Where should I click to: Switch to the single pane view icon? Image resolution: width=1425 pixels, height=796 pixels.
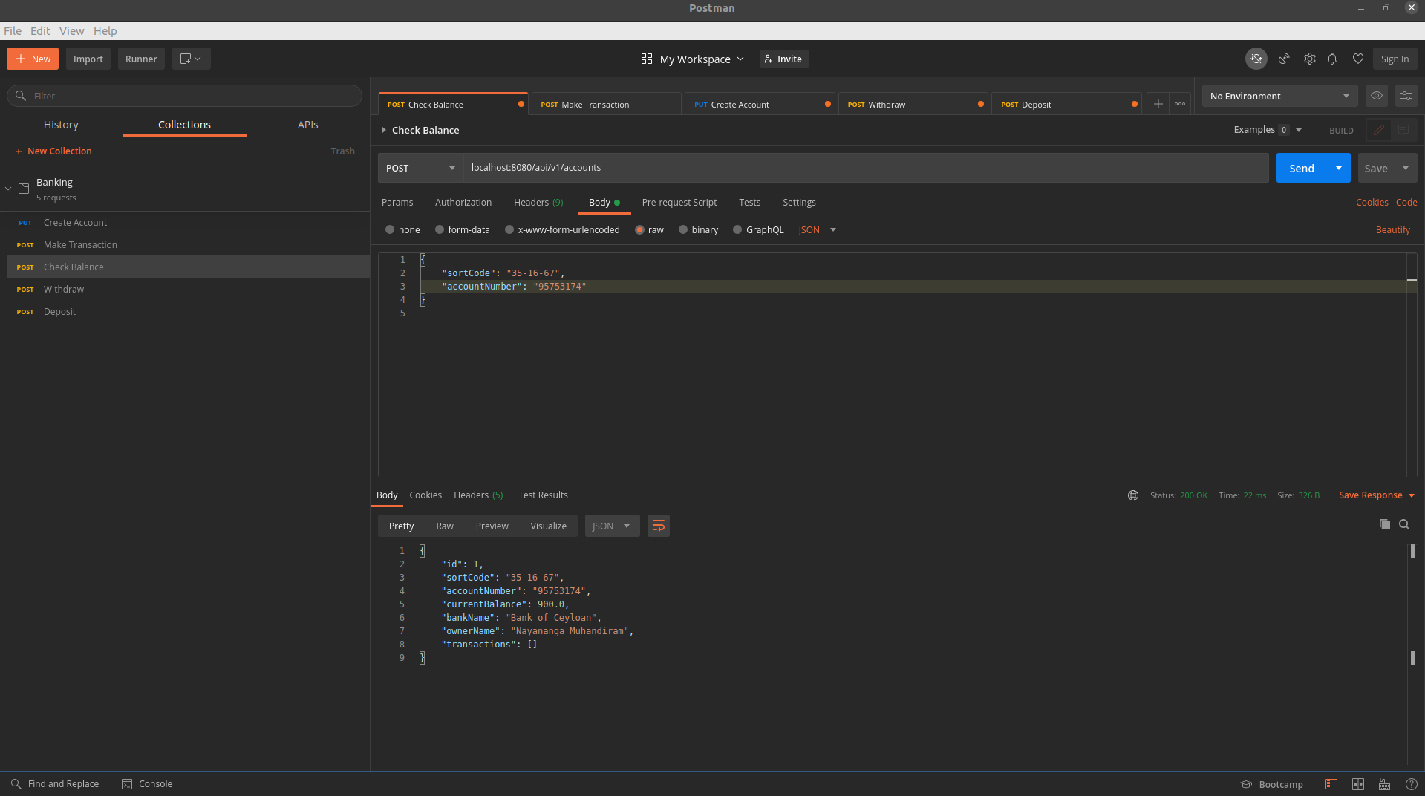click(x=1331, y=784)
